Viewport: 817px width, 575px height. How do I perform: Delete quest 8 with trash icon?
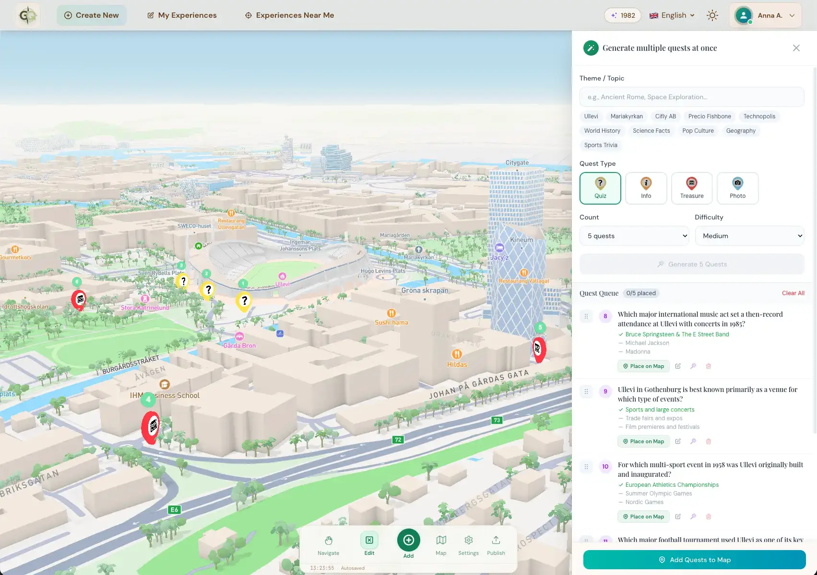tap(708, 366)
